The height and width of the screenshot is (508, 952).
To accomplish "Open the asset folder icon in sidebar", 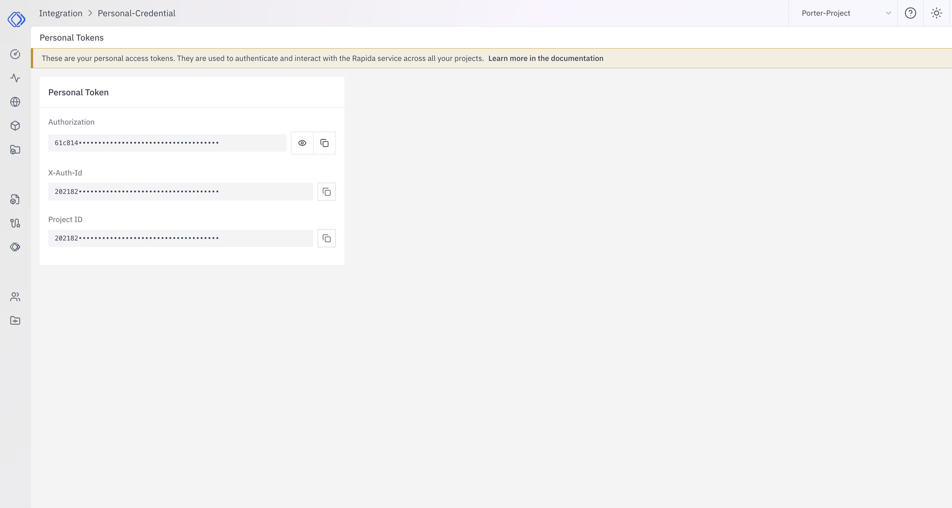I will 15,150.
